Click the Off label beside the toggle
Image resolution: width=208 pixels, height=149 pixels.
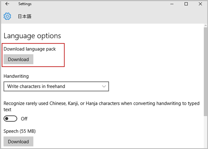click(x=24, y=119)
